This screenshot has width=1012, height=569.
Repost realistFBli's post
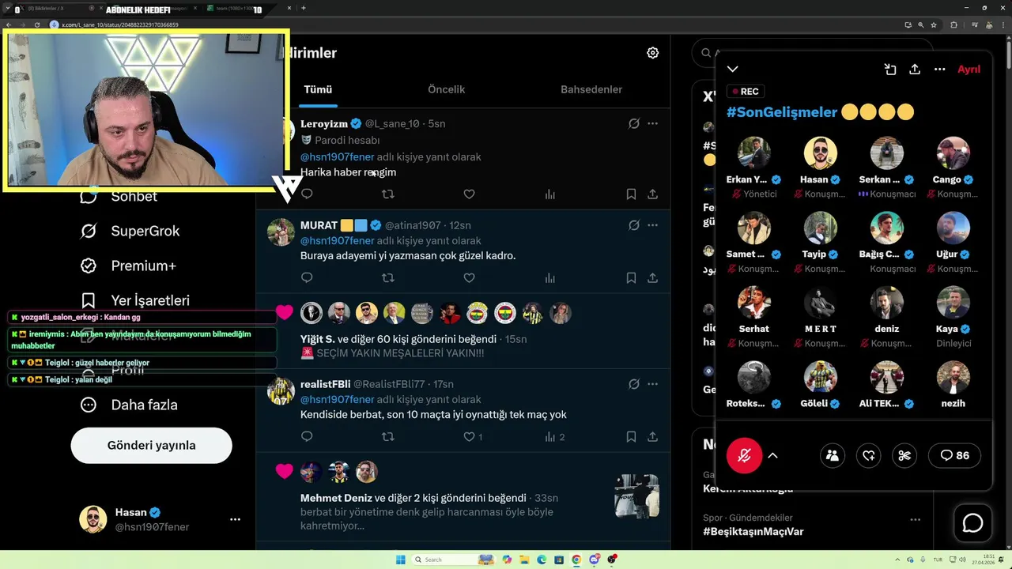[388, 436]
